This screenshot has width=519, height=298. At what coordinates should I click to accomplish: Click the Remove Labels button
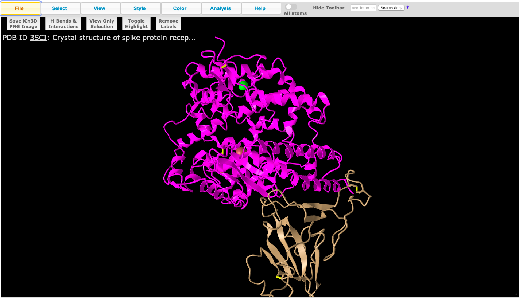[168, 24]
